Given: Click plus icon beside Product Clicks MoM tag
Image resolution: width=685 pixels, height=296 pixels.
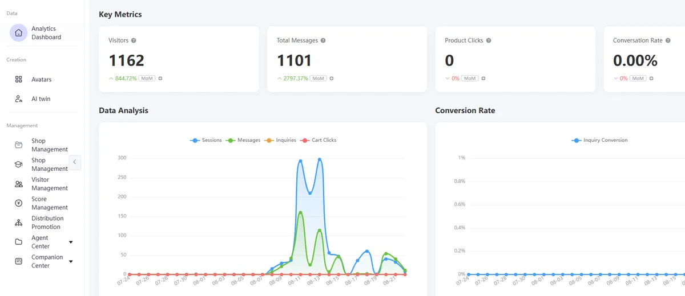Looking at the screenshot, I should pos(483,78).
